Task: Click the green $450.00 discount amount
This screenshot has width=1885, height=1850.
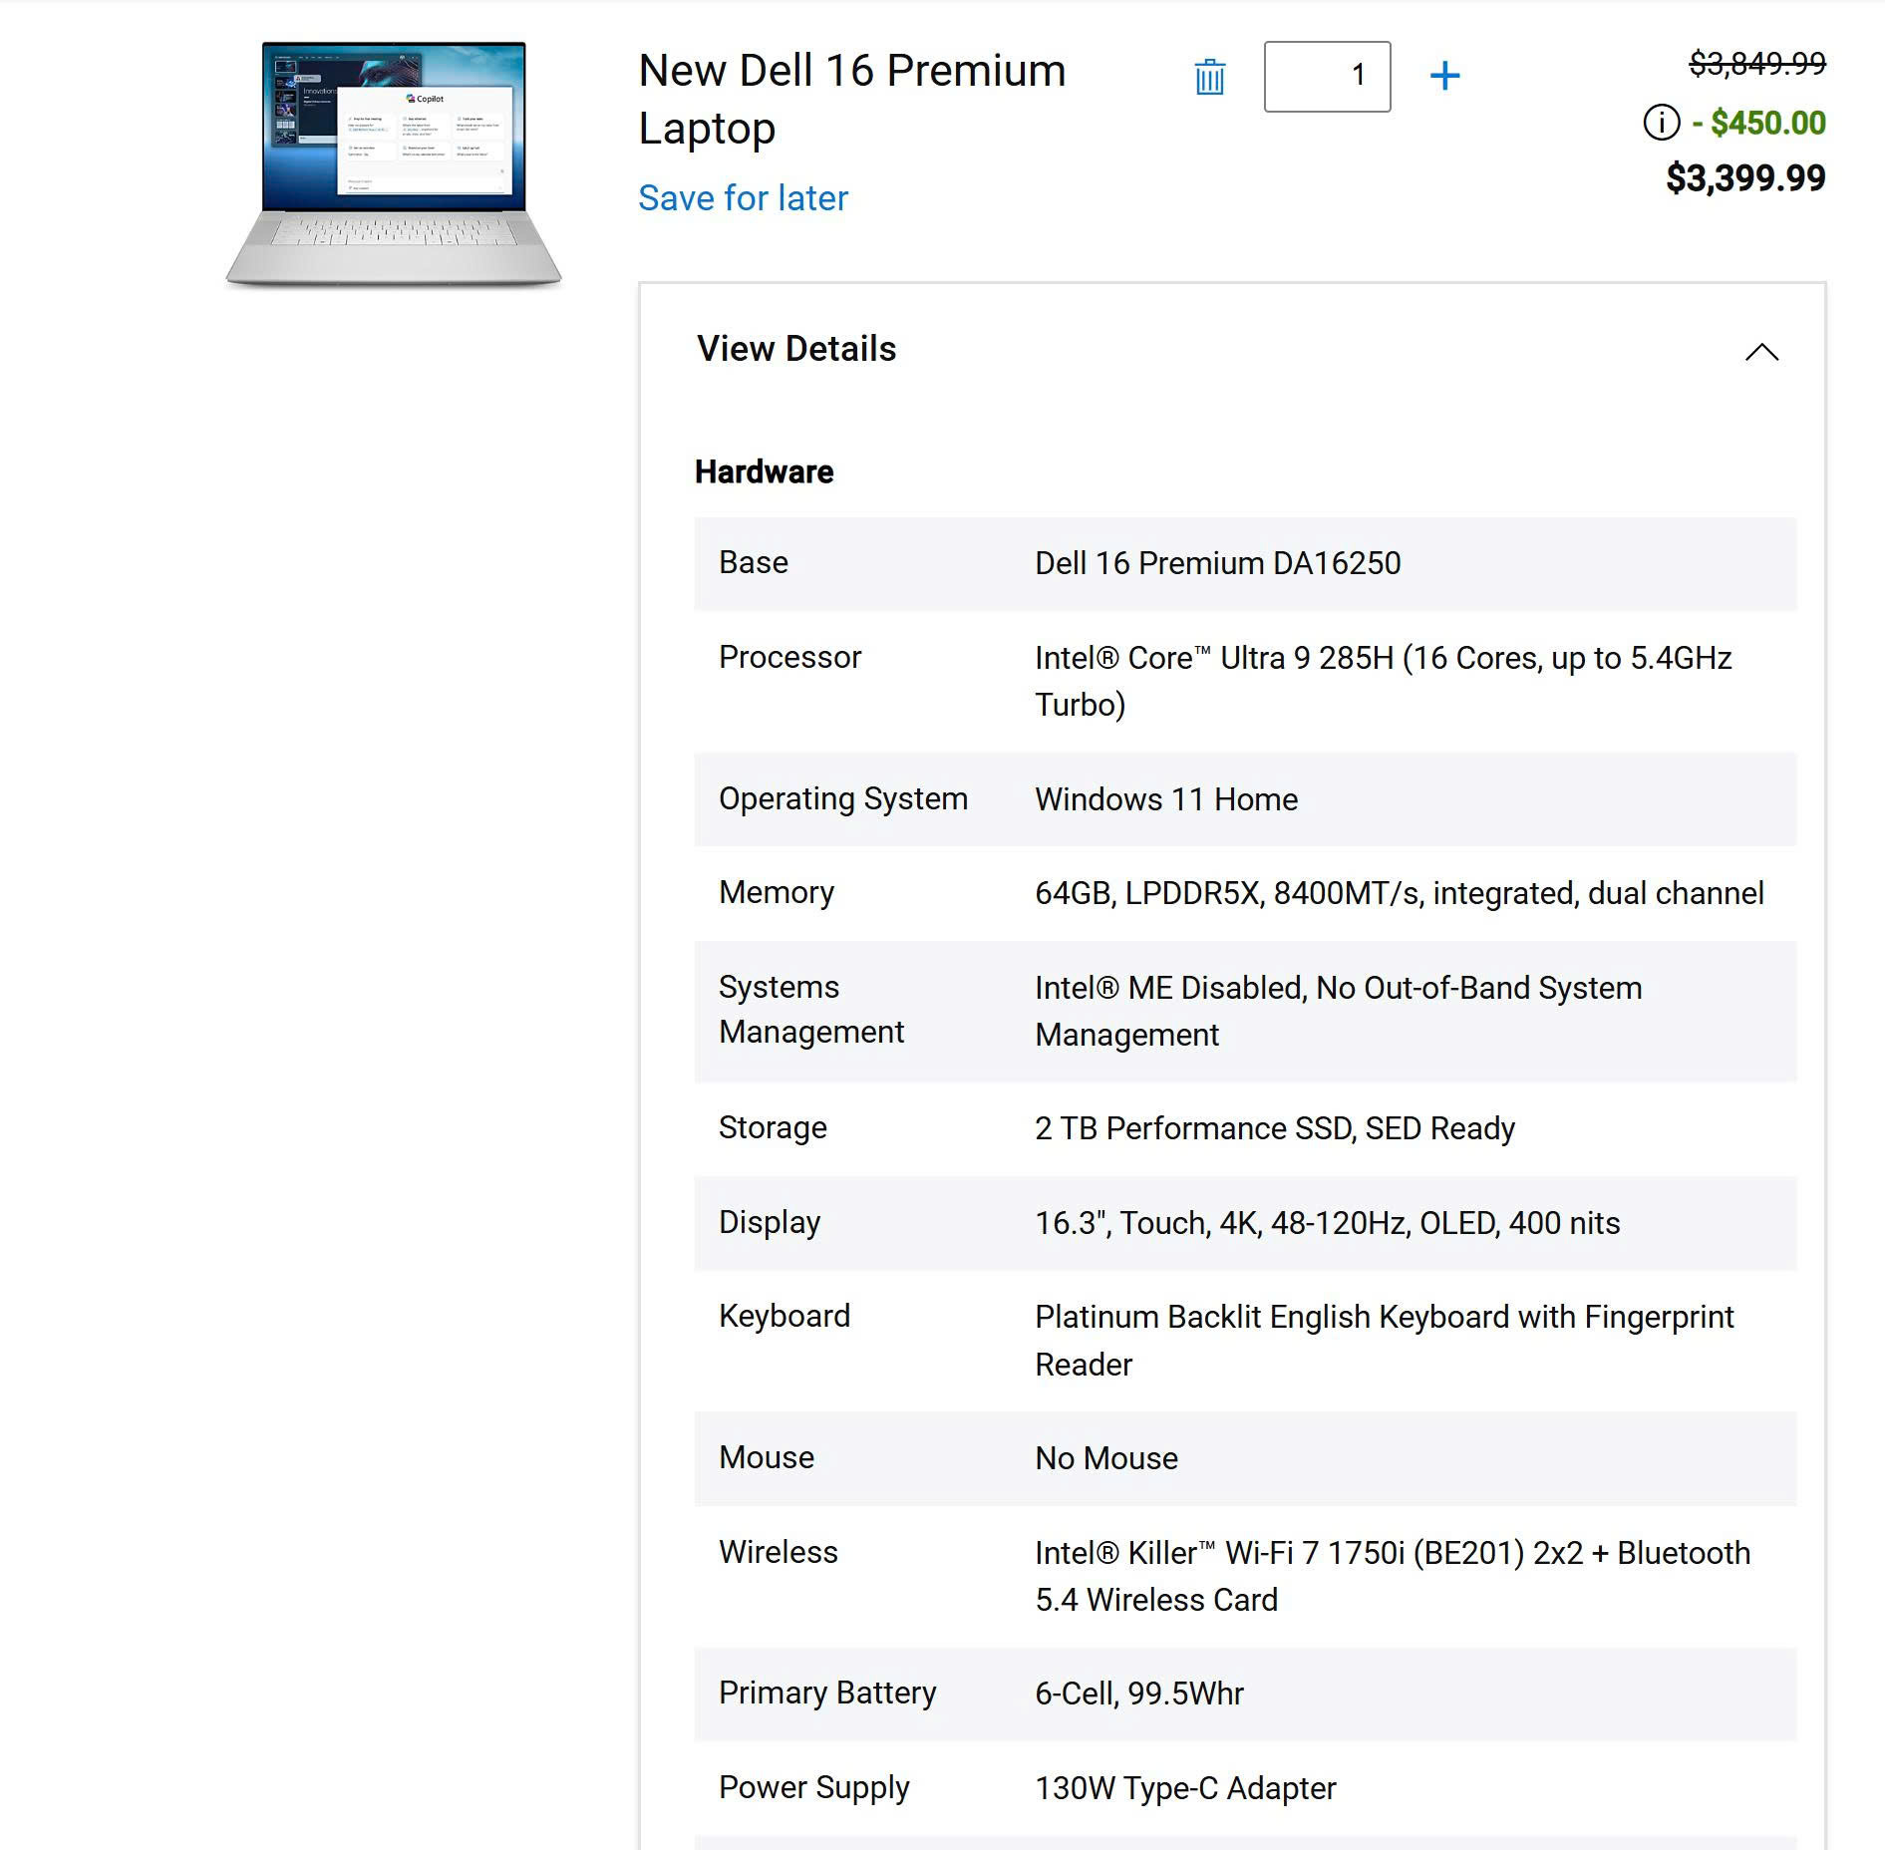Action: [x=1766, y=123]
